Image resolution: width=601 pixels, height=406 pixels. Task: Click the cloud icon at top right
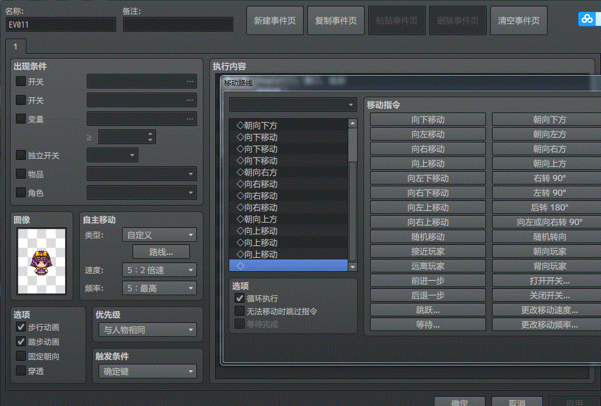(587, 19)
